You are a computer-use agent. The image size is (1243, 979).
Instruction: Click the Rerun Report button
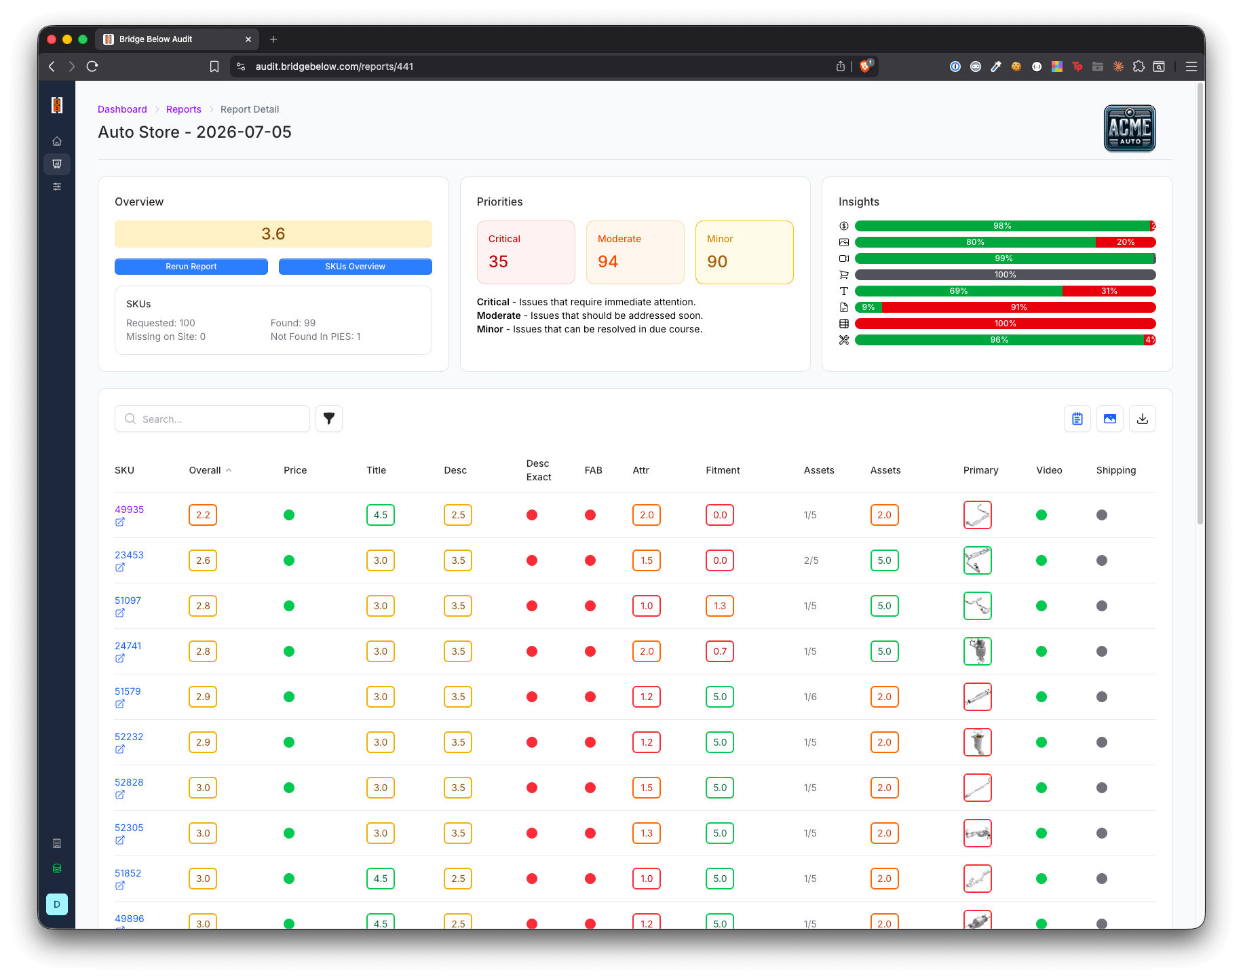coord(191,267)
